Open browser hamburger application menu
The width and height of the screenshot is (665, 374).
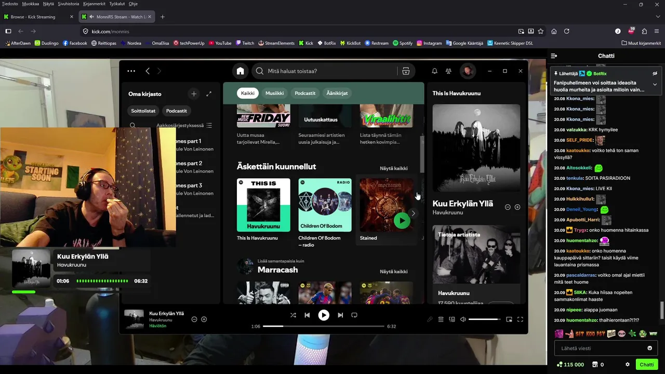point(657,31)
